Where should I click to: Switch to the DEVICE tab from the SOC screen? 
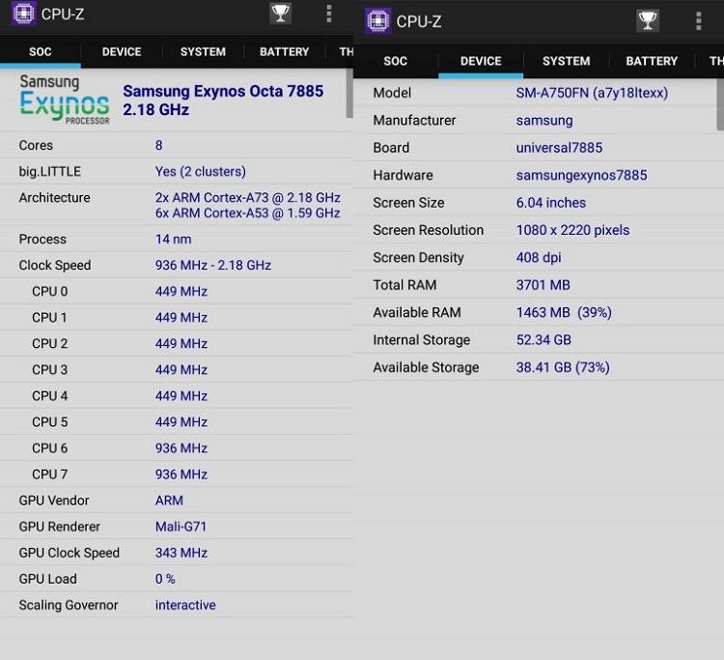point(122,52)
